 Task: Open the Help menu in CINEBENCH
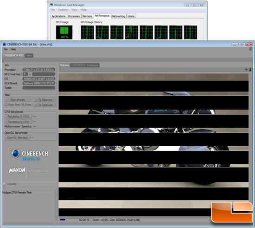(13, 49)
